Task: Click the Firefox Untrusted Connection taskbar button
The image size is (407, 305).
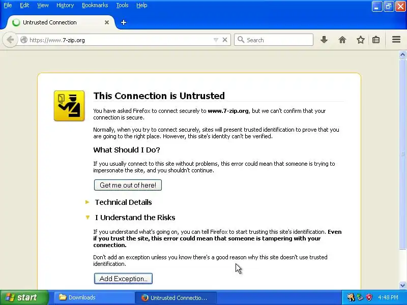Action: 176,297
